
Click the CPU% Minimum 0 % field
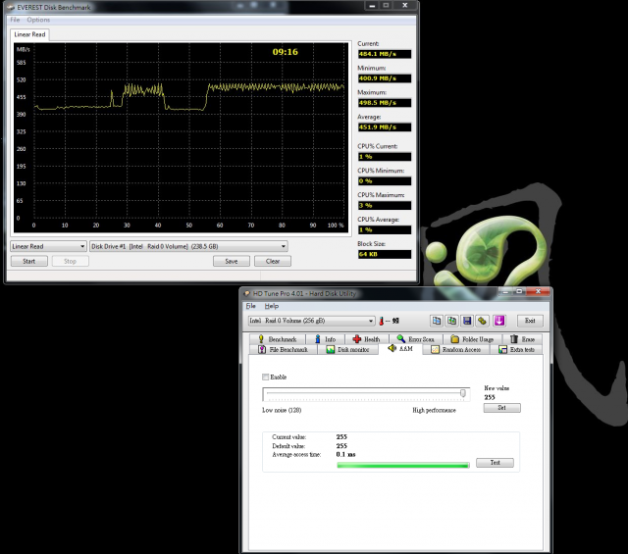coord(385,181)
